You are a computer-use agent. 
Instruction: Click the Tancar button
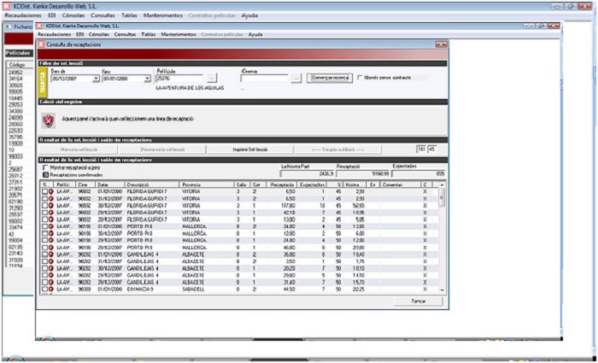tap(419, 302)
